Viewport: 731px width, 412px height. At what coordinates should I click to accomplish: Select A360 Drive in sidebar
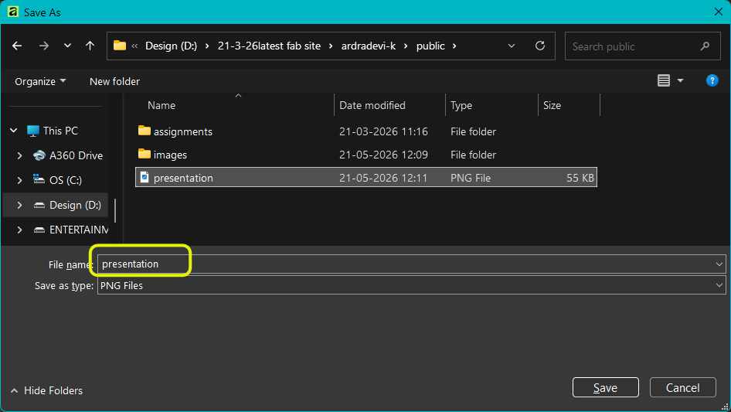point(76,155)
